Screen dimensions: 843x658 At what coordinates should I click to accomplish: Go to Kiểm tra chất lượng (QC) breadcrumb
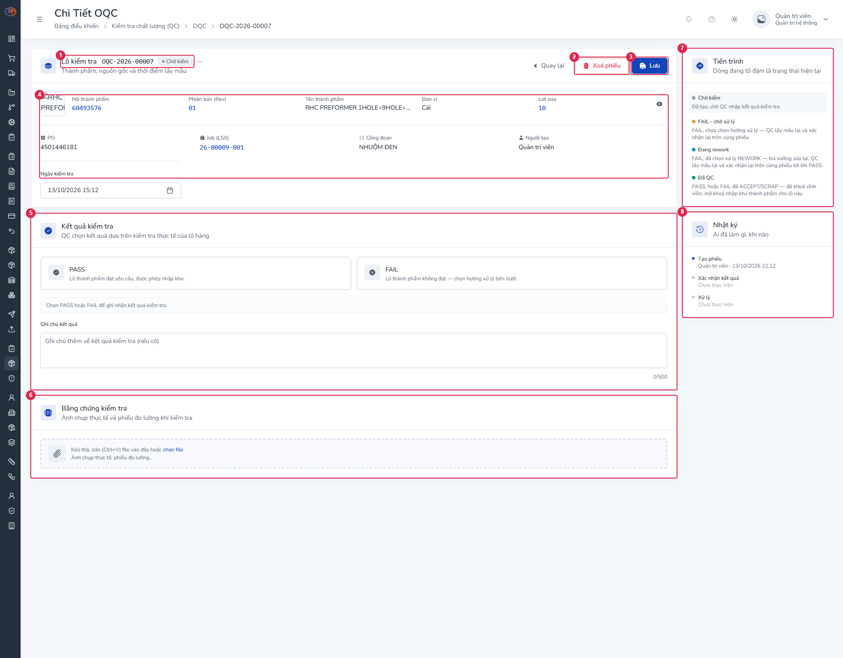pyautogui.click(x=146, y=26)
